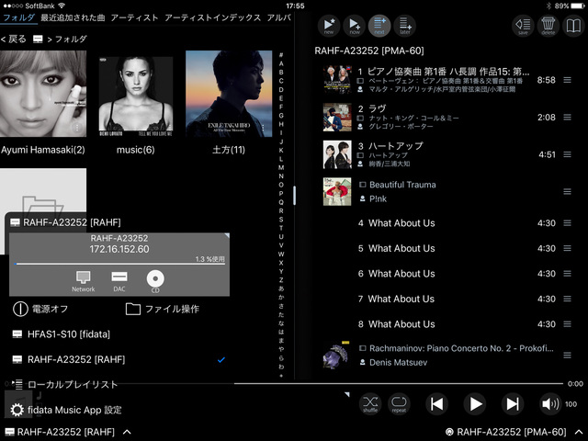The height and width of the screenshot is (441, 588).
Task: Toggle repeat playback
Action: 399,404
